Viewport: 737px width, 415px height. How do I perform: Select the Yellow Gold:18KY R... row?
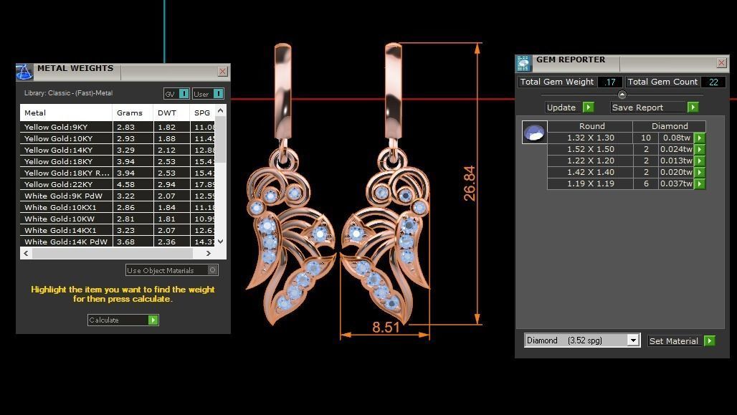click(118, 173)
